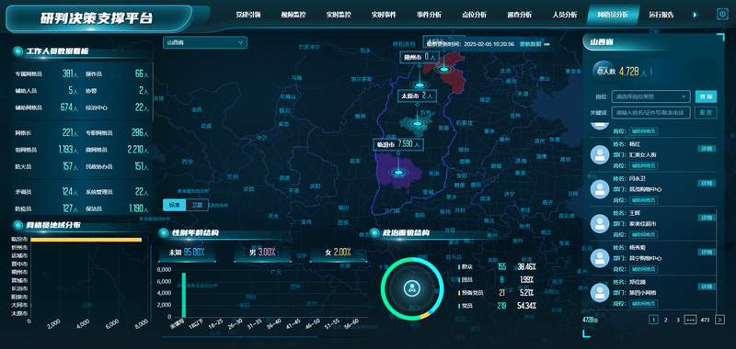Open the 人员分析 tab

pyautogui.click(x=565, y=15)
